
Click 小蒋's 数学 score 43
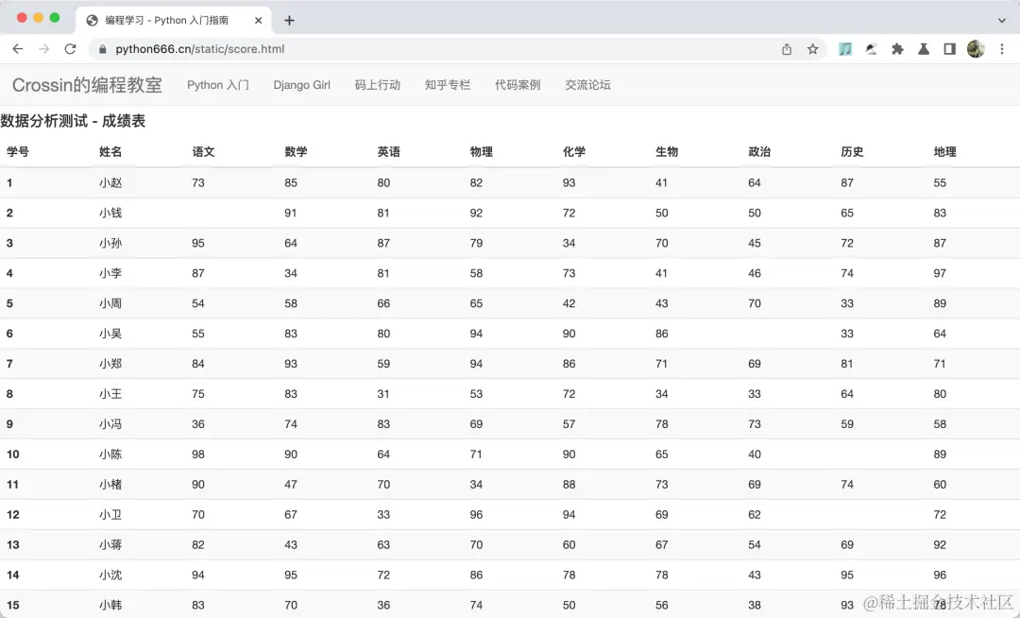click(x=291, y=544)
